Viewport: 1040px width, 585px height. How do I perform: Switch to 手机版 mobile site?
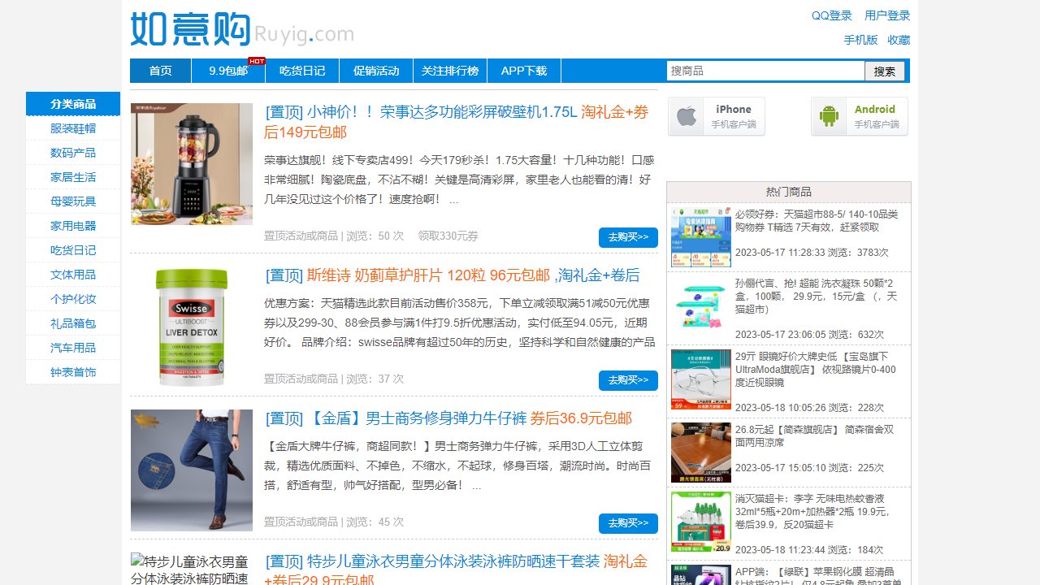(x=860, y=40)
